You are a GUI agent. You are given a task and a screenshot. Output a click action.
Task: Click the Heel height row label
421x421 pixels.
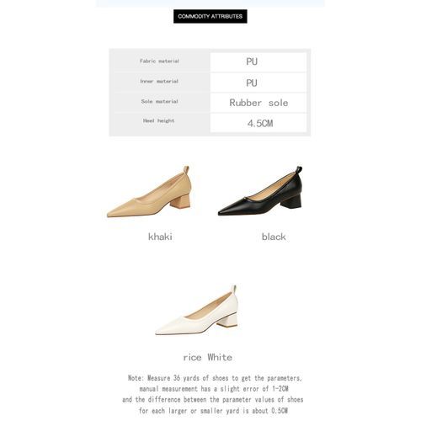click(x=158, y=120)
